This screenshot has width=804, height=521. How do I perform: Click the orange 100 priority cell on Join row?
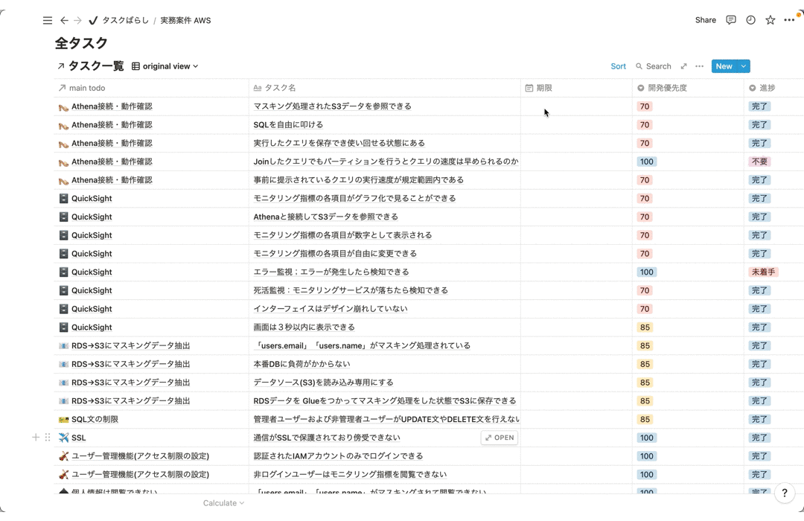[647, 161]
